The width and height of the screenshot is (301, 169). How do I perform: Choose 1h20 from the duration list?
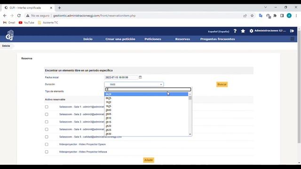coord(146,102)
